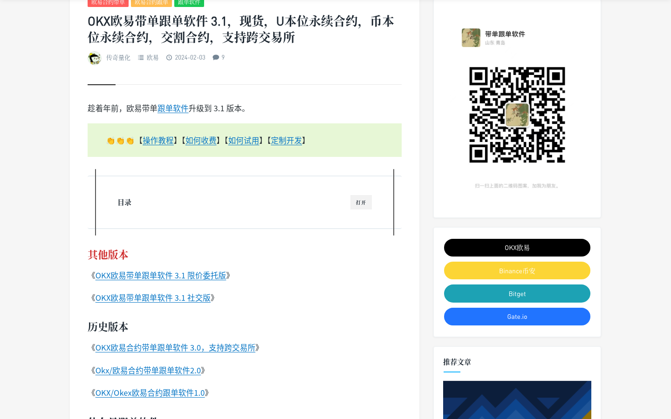Click the 带单跟单软件 profile name

[505, 34]
